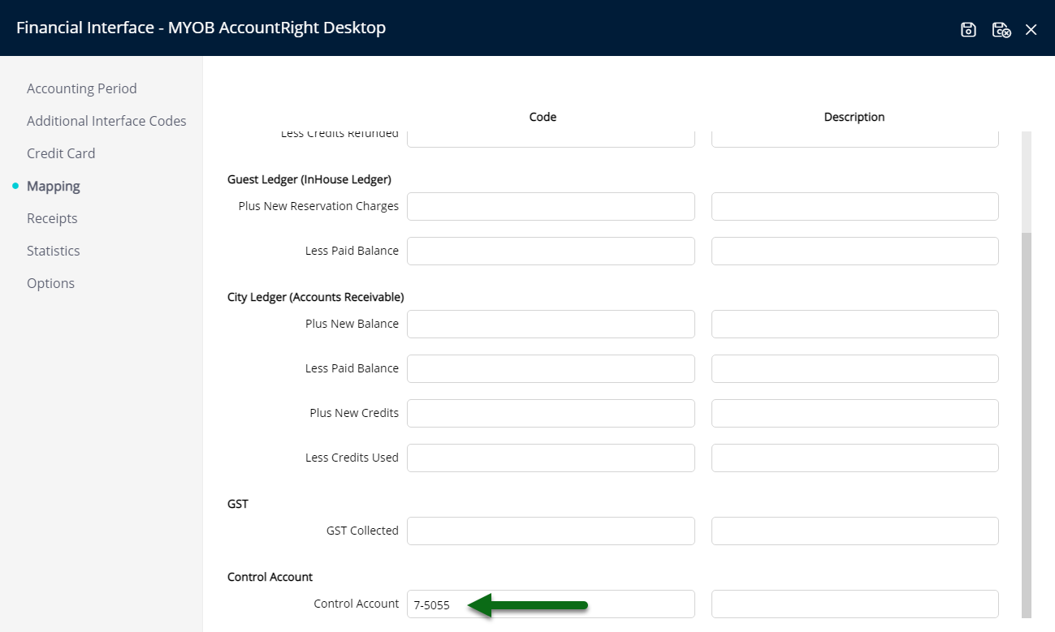
Task: Click the Code column header
Action: [x=543, y=117]
